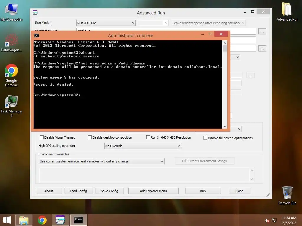Click the Close button in Advanced Run
Image resolution: width=302 pixels, height=226 pixels.
(x=239, y=191)
